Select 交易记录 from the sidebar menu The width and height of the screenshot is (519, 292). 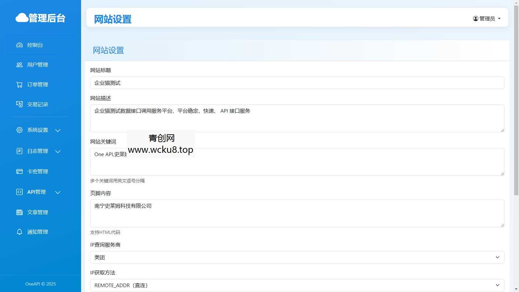click(x=37, y=104)
